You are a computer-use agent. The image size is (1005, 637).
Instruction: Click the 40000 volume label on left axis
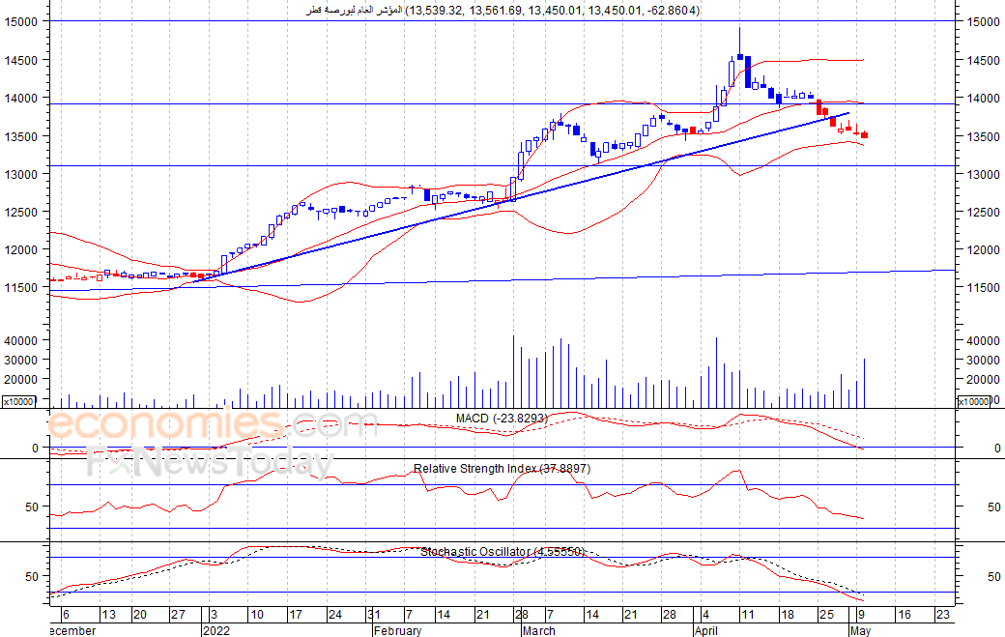[x=21, y=341]
